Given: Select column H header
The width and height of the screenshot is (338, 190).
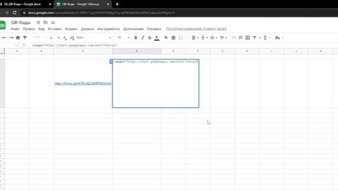Looking at the screenshot, I should (247, 51).
